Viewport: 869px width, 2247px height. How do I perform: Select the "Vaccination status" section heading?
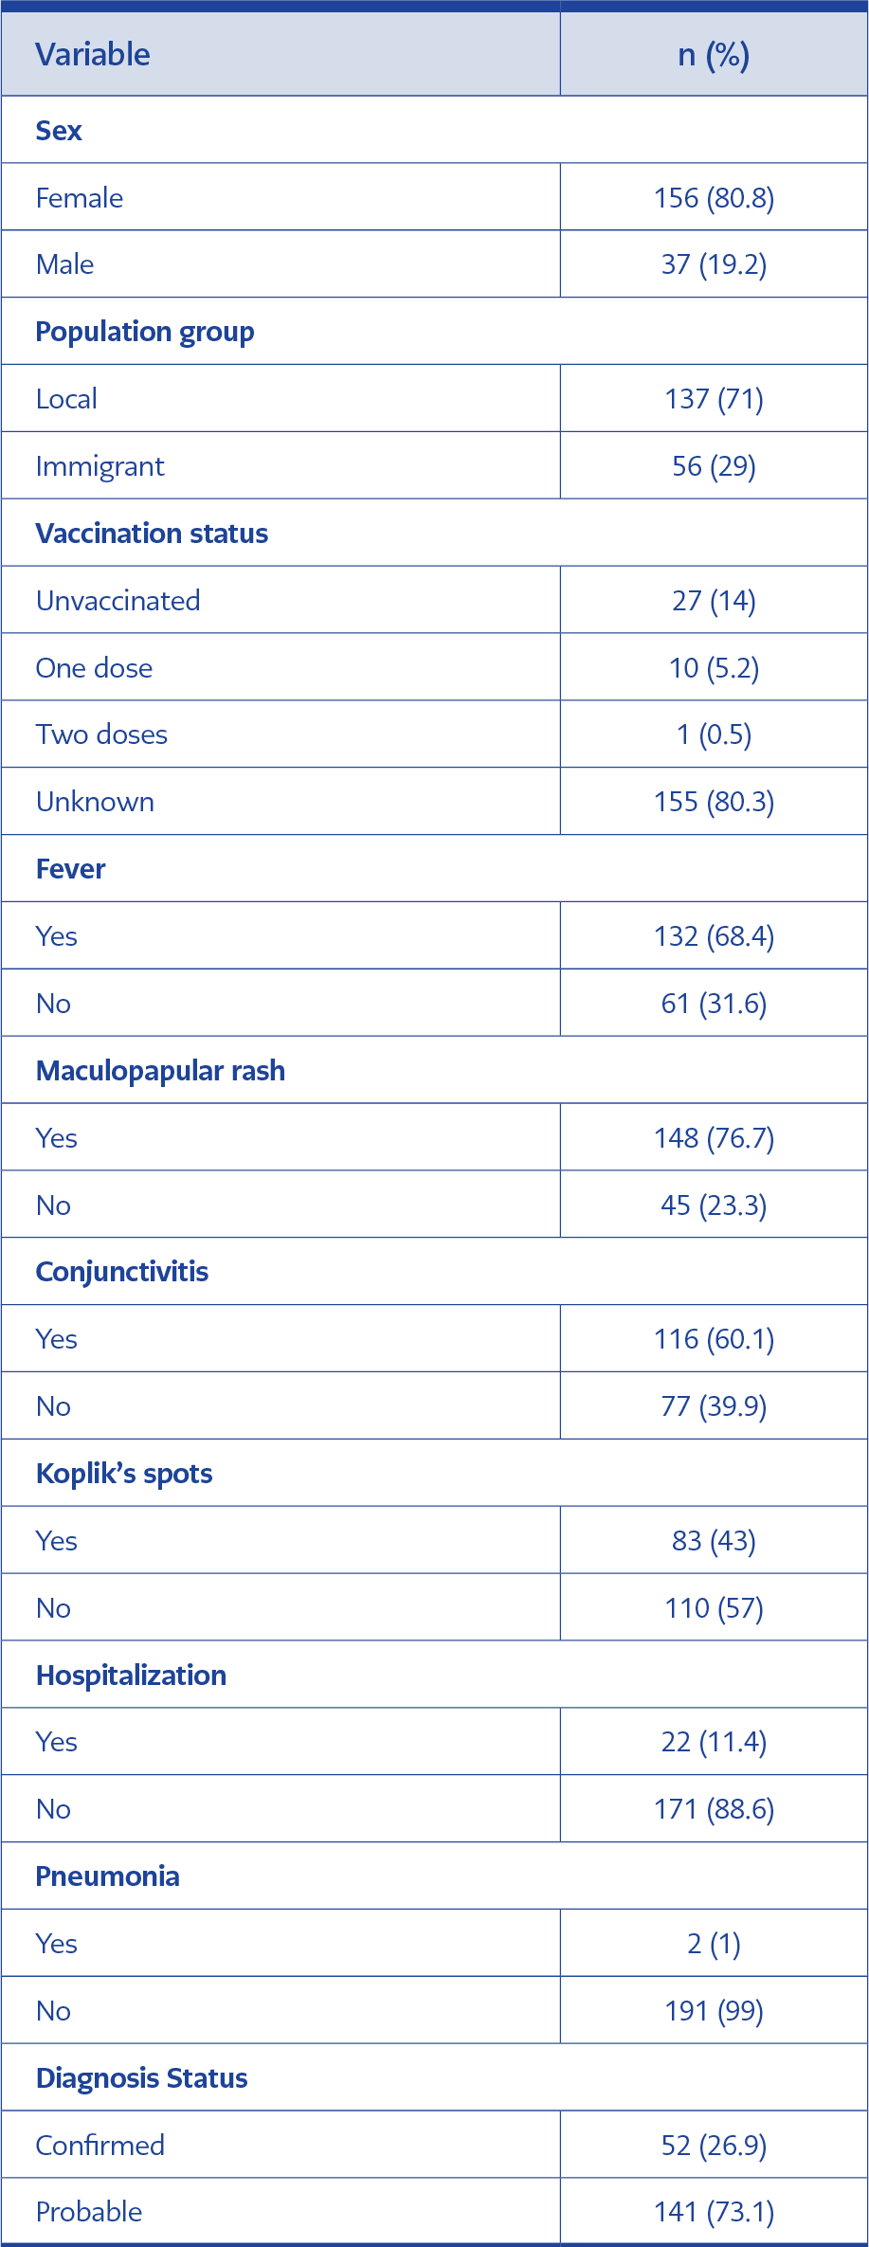point(152,534)
